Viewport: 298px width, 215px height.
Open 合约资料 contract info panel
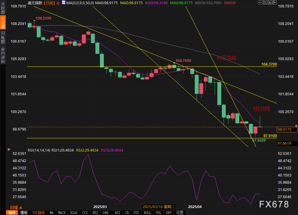coord(3,55)
